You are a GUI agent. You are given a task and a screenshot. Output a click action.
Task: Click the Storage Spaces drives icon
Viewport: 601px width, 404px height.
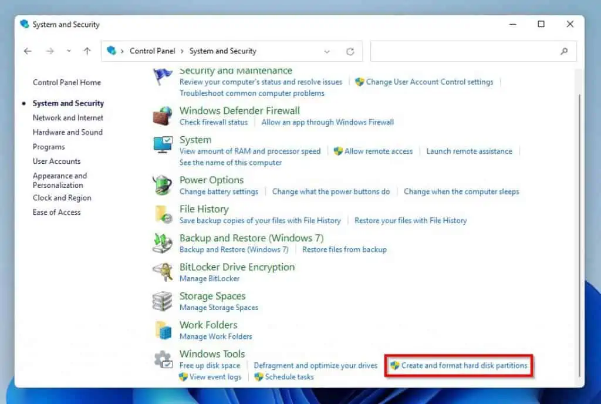coord(163,301)
